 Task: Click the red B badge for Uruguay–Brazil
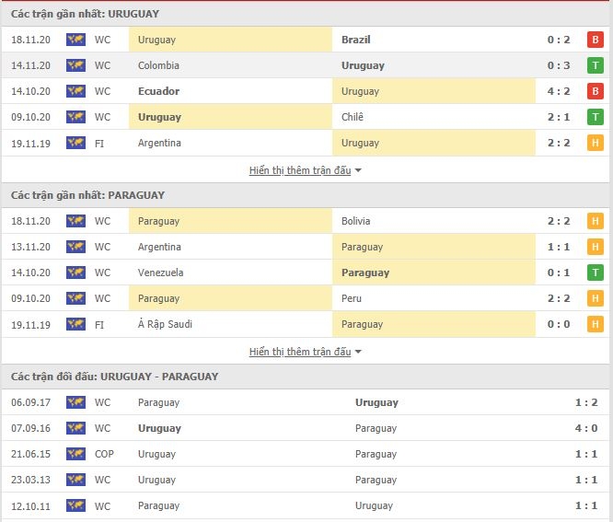click(x=595, y=40)
